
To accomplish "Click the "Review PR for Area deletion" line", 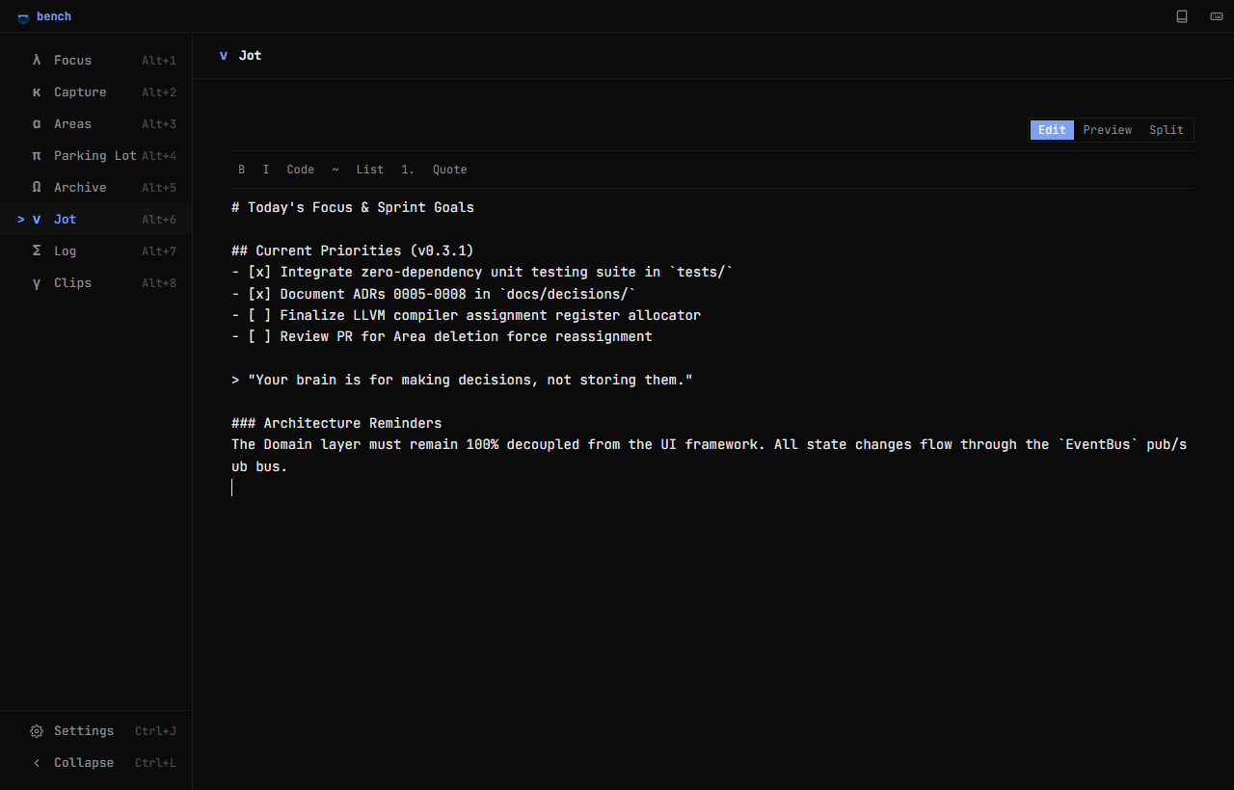I will click(x=443, y=336).
